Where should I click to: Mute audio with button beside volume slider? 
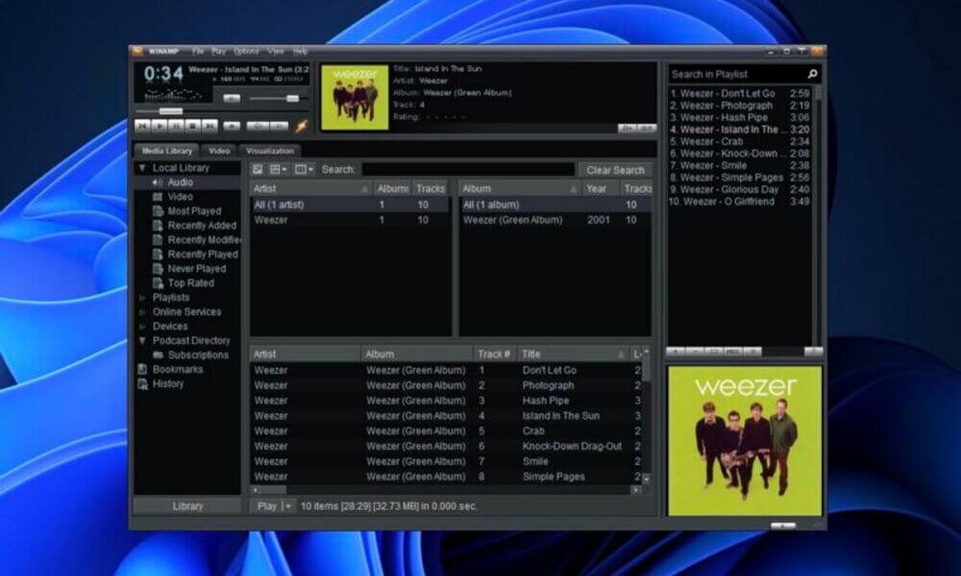[232, 98]
